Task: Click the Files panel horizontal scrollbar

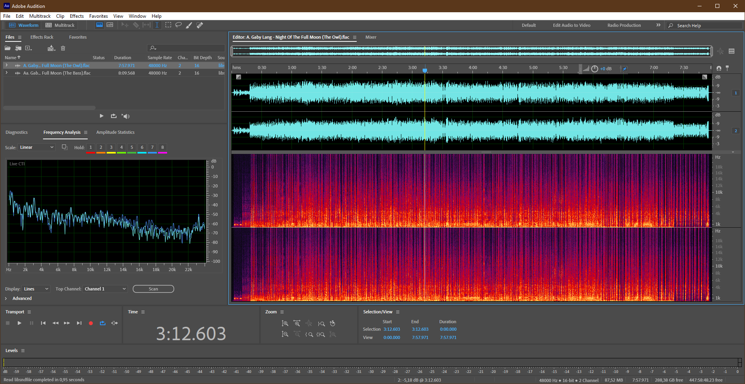Action: [x=49, y=107]
